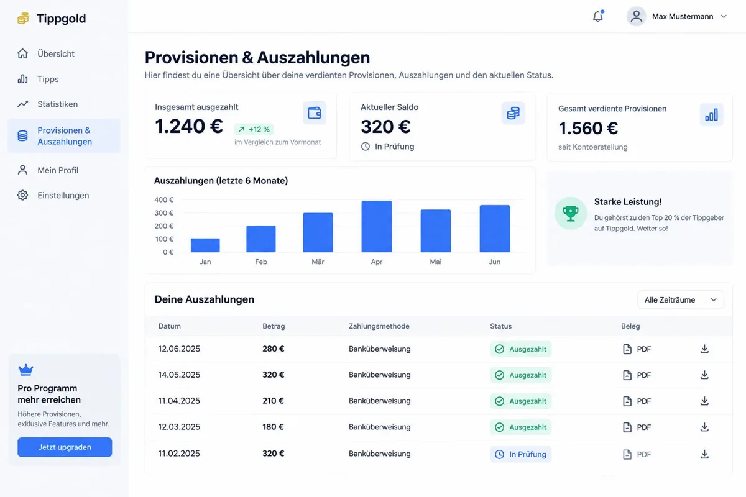This screenshot has width=746, height=497.
Task: Click the Ausgezahlt status badge for 12.06.2025
Action: pyautogui.click(x=521, y=349)
